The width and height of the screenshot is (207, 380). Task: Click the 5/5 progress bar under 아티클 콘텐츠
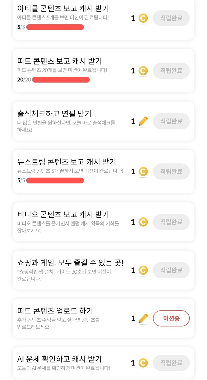point(55,27)
